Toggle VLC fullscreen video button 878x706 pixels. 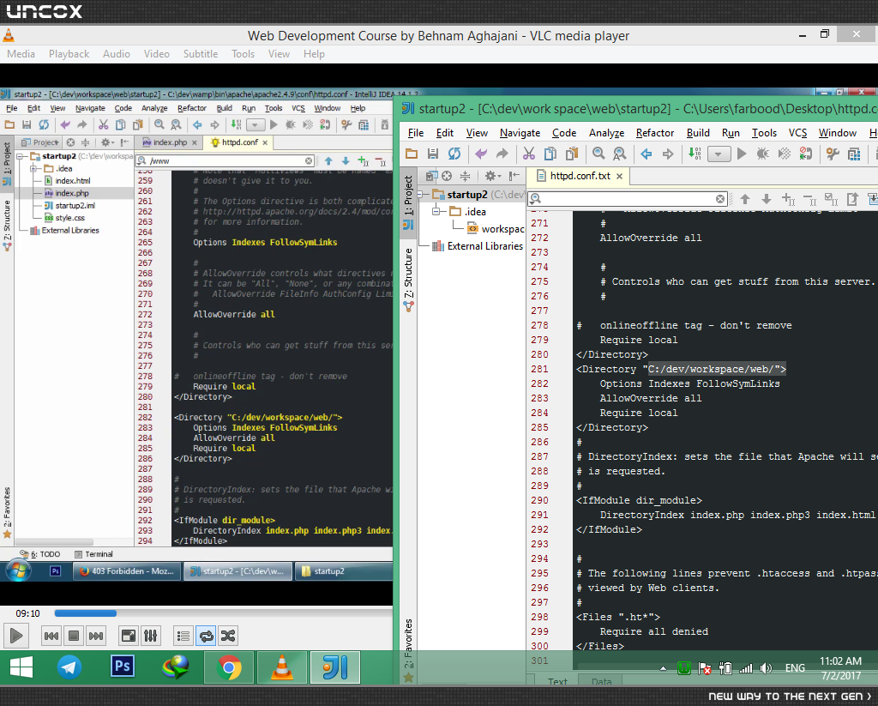(129, 636)
